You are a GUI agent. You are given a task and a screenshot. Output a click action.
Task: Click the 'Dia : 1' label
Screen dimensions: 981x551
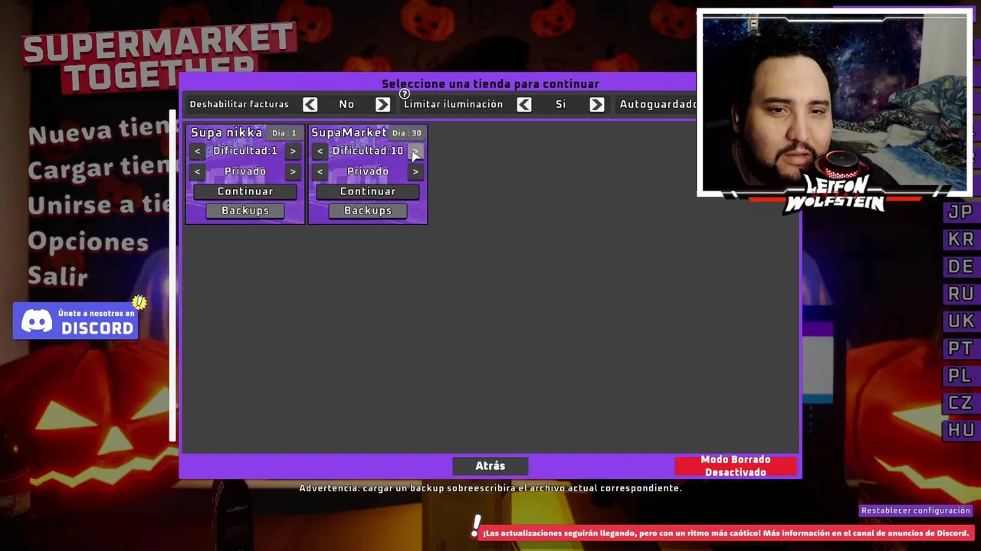pos(284,133)
